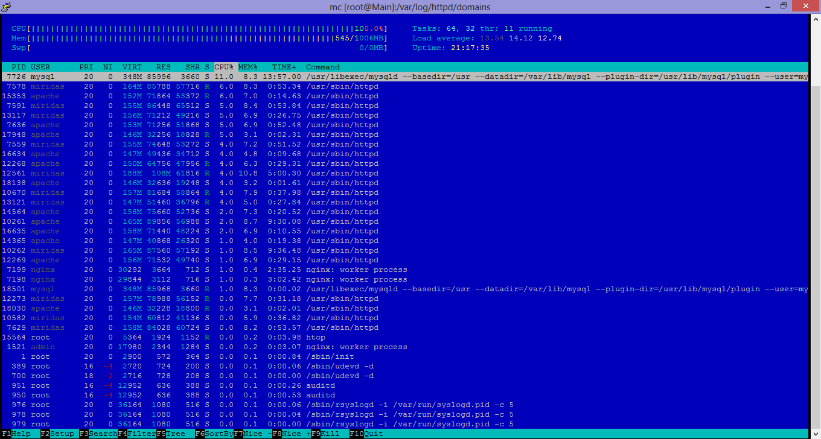Viewport: 821px width, 439px height.
Task: Click F8 Nice + to raise niceness
Action: (x=292, y=434)
